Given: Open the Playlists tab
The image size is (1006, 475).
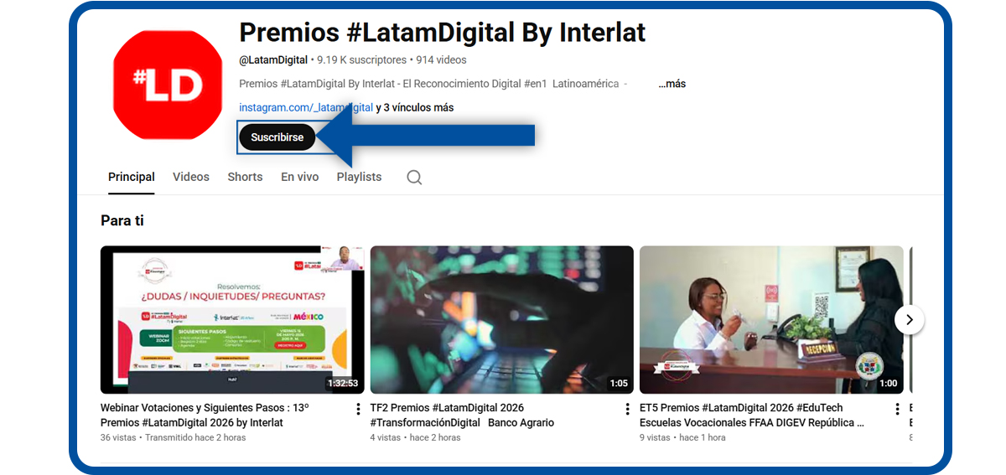Looking at the screenshot, I should pyautogui.click(x=359, y=177).
